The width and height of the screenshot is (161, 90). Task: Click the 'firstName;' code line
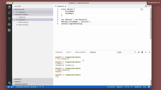[x=70, y=11]
